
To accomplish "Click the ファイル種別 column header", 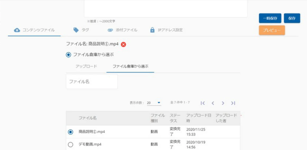I will [158, 118].
